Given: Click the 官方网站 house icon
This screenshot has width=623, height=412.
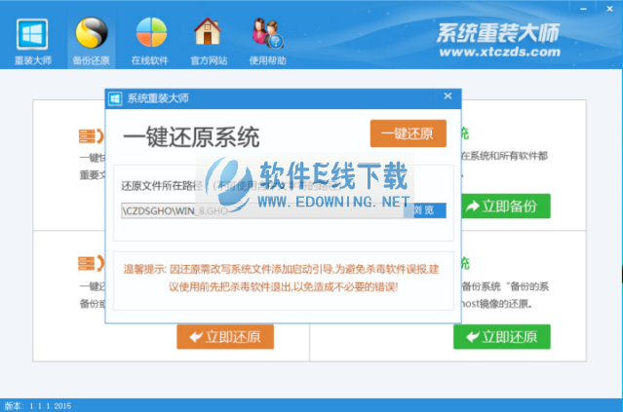Looking at the screenshot, I should point(207,39).
